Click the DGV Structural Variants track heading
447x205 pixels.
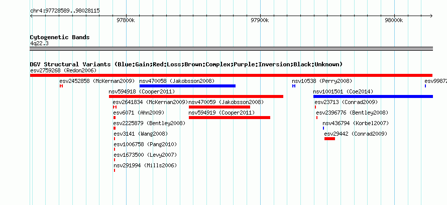coord(186,64)
